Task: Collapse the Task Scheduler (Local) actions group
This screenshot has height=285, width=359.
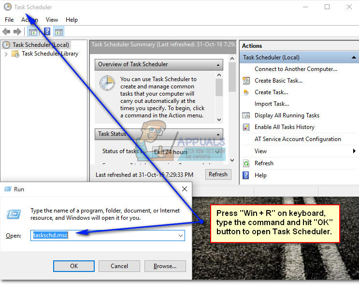Action: click(x=354, y=57)
